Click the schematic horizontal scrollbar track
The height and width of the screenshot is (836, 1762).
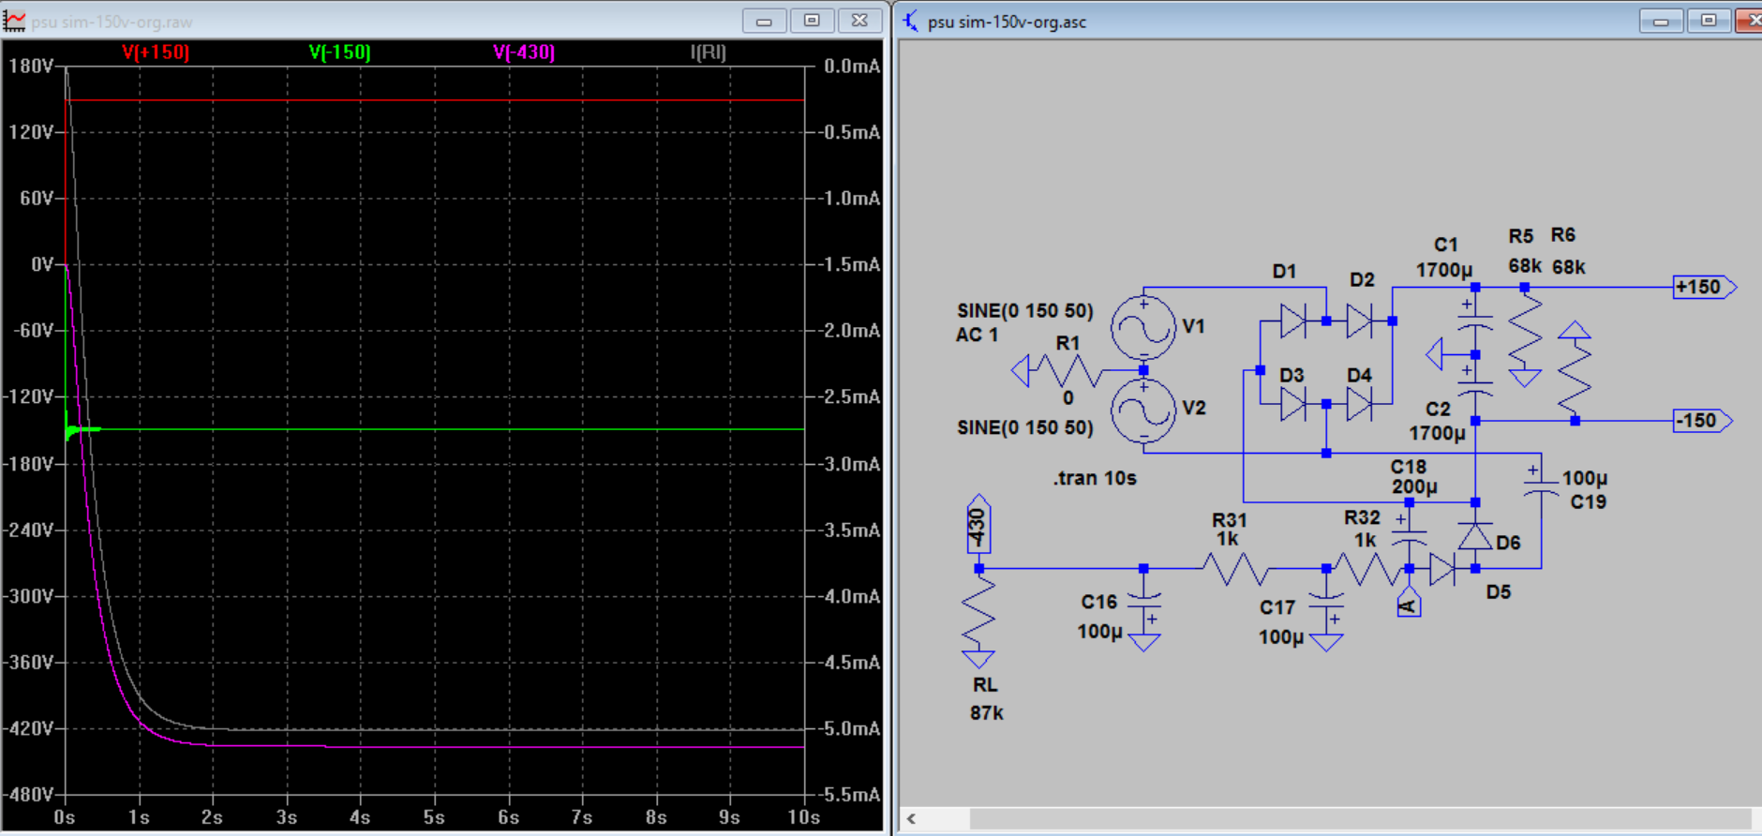tap(1359, 819)
